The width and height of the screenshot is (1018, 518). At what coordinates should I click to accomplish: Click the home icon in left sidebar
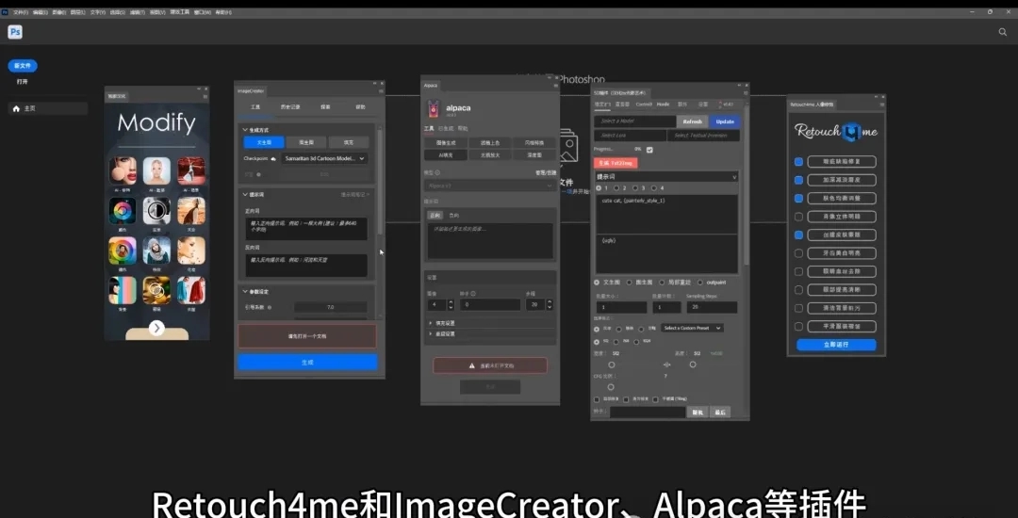point(16,108)
